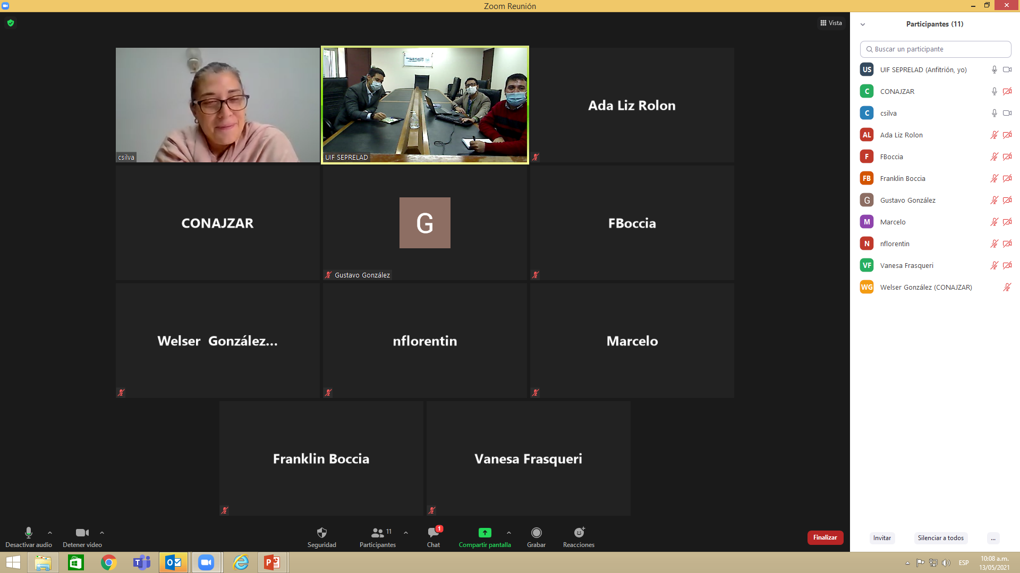Toggle Silenciar a todos button
The height and width of the screenshot is (573, 1020).
click(941, 537)
